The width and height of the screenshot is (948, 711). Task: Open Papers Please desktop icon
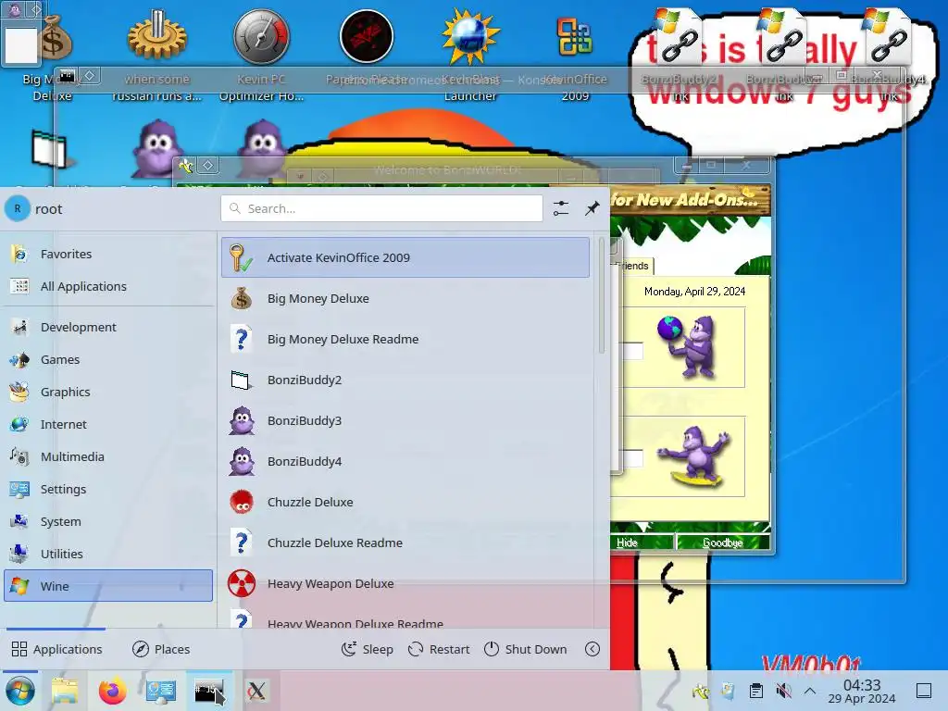click(367, 47)
